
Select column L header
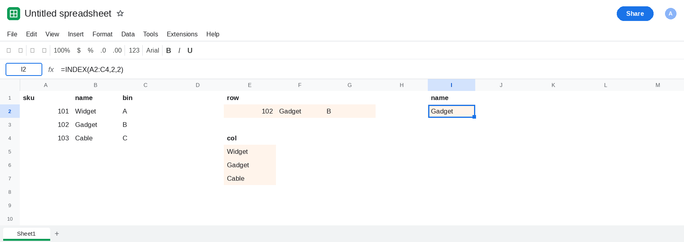[x=606, y=85]
